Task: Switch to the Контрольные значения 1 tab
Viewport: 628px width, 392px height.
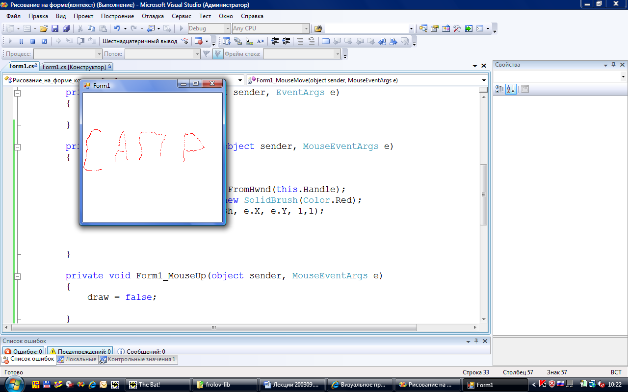Action: 137,359
